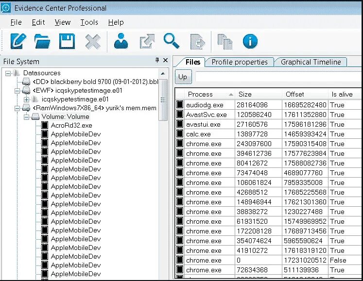Click the copy documents toolbar icon
The image size is (363, 281).
225,42
